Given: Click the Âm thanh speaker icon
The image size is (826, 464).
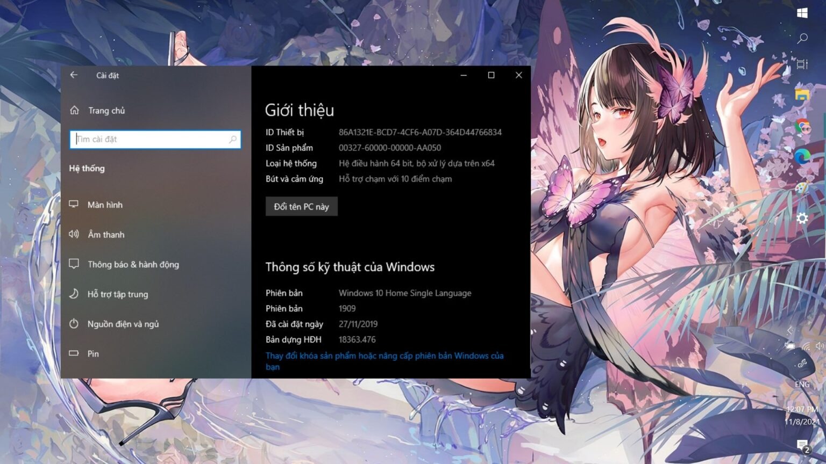Looking at the screenshot, I should [x=74, y=234].
